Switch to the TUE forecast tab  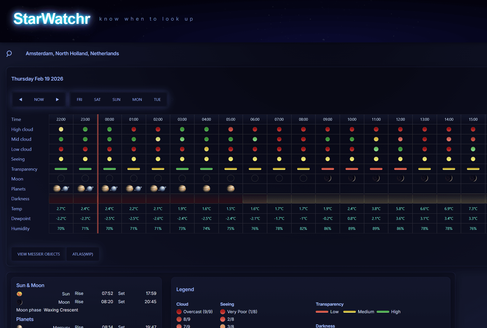[x=157, y=99]
